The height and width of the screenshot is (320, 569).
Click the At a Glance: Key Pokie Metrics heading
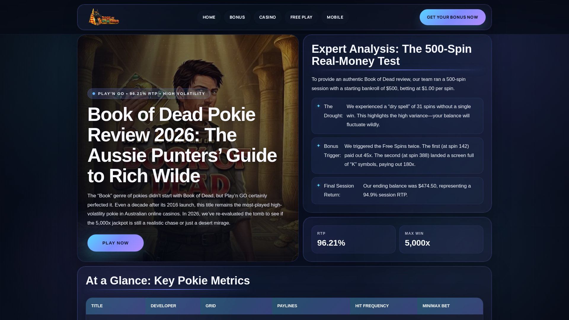(168, 281)
